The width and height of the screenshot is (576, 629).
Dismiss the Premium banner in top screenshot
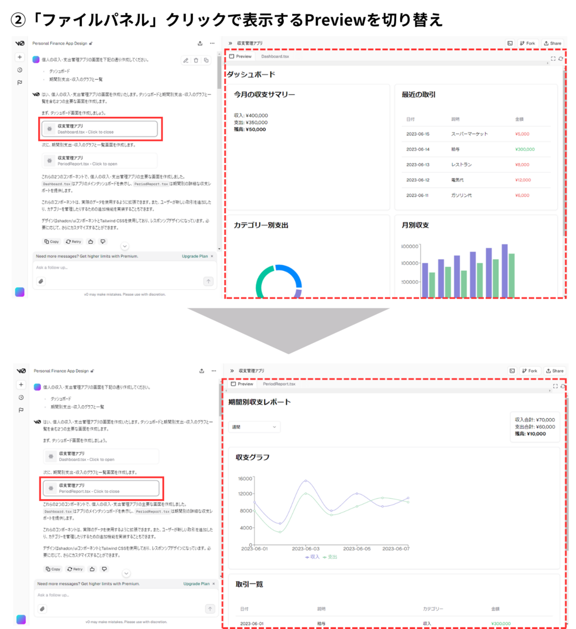coord(212,256)
